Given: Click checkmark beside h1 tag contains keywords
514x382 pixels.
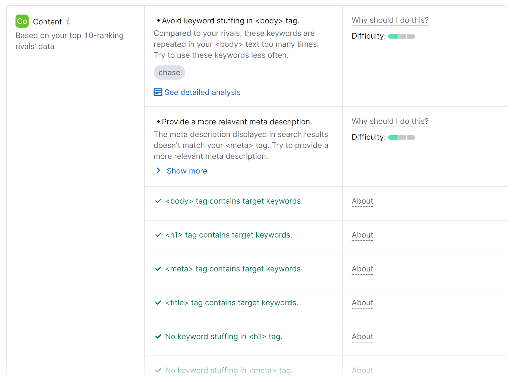Looking at the screenshot, I should tap(158, 235).
